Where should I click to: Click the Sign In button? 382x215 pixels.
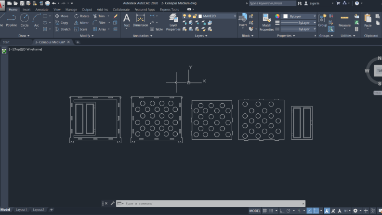[x=312, y=3]
